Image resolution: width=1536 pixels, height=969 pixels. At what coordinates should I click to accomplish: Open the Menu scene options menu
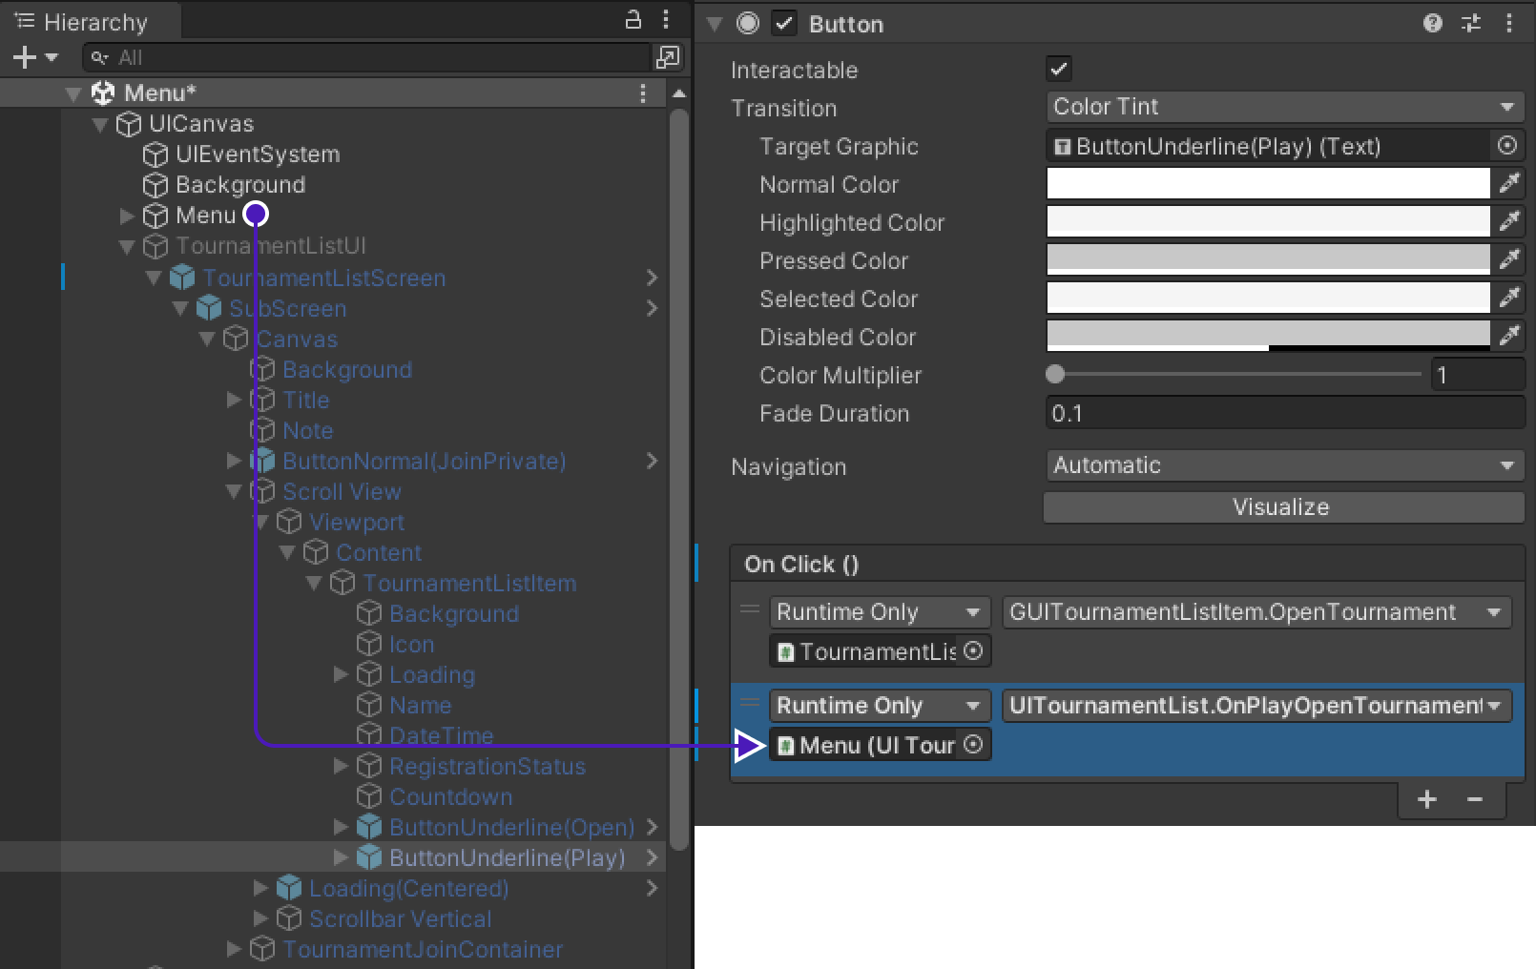pos(642,93)
